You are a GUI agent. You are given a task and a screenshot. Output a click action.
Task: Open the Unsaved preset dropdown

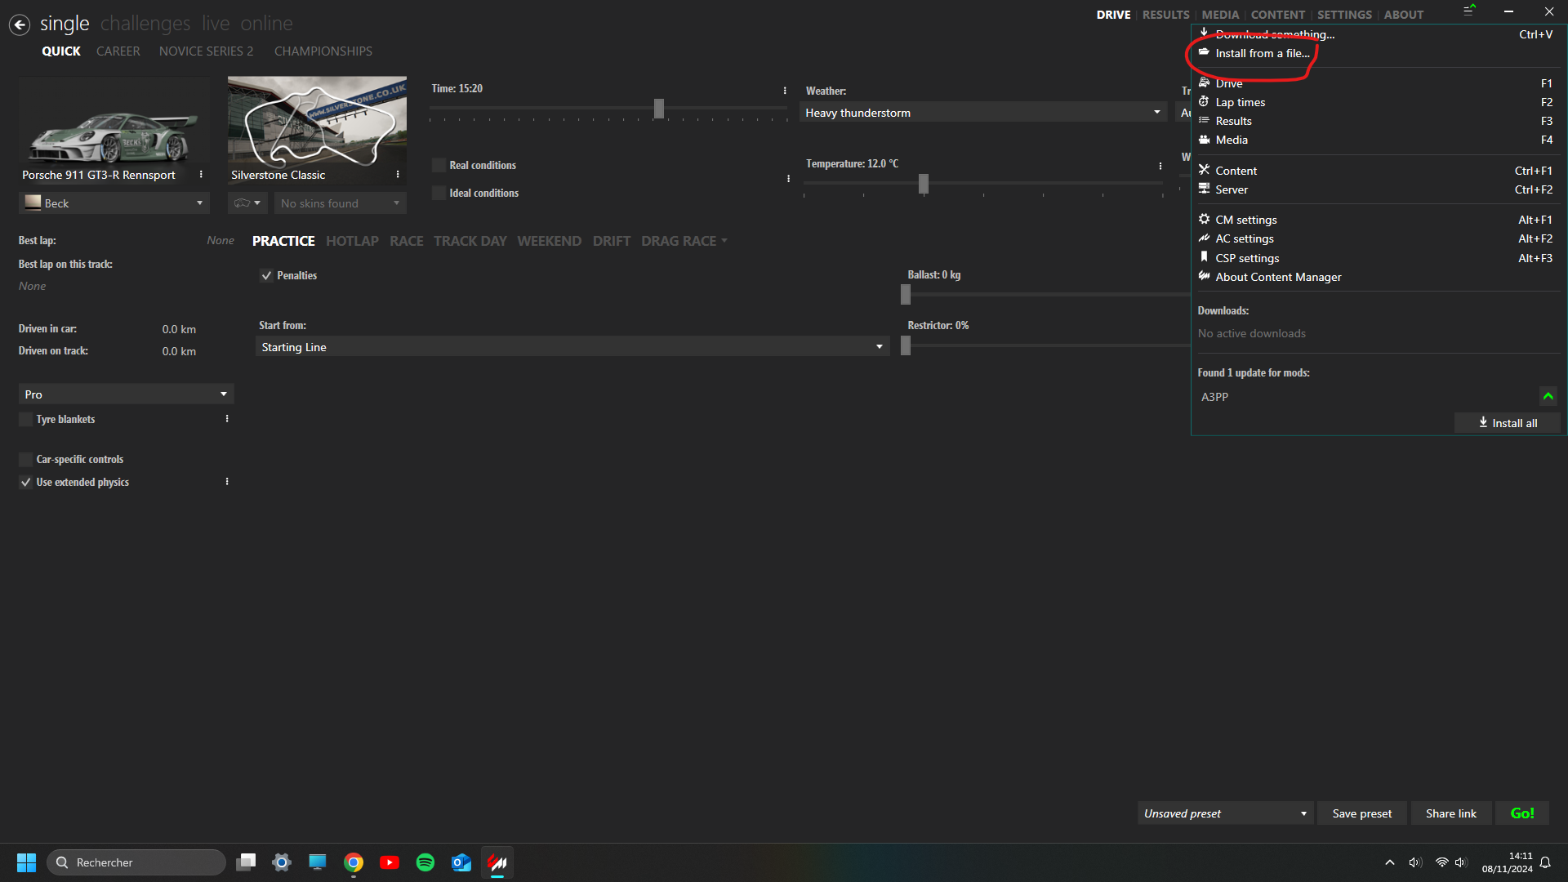pyautogui.click(x=1225, y=813)
